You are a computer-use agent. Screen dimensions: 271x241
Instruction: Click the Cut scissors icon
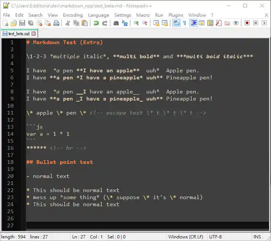pyautogui.click(x=68, y=23)
